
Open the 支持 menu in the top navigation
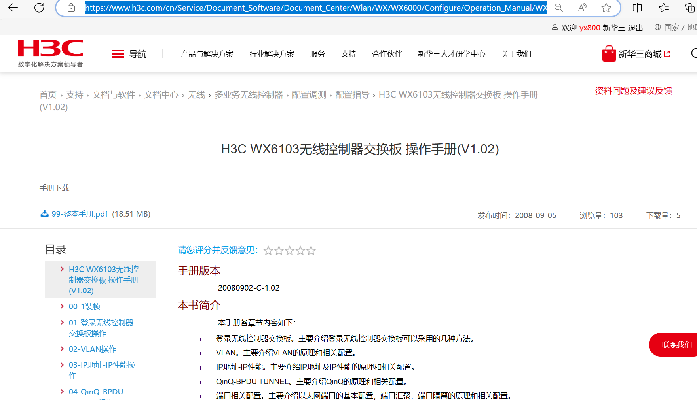coord(349,54)
